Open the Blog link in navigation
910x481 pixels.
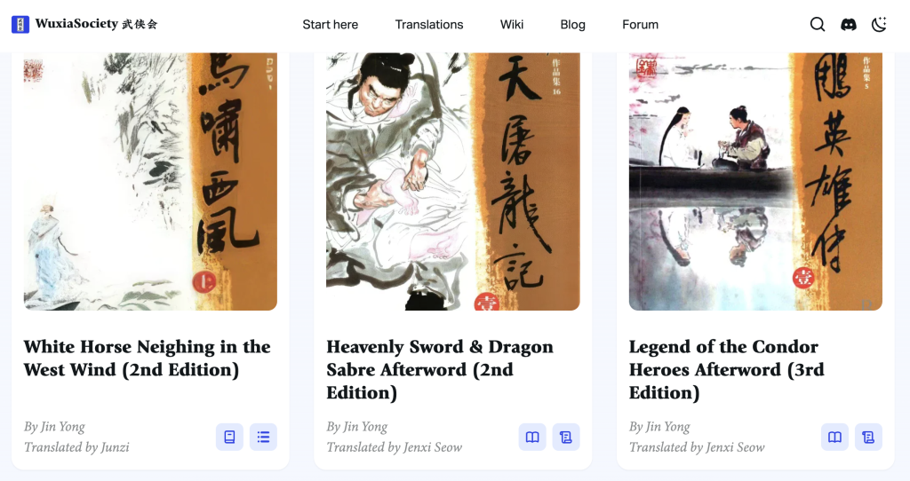click(x=573, y=24)
